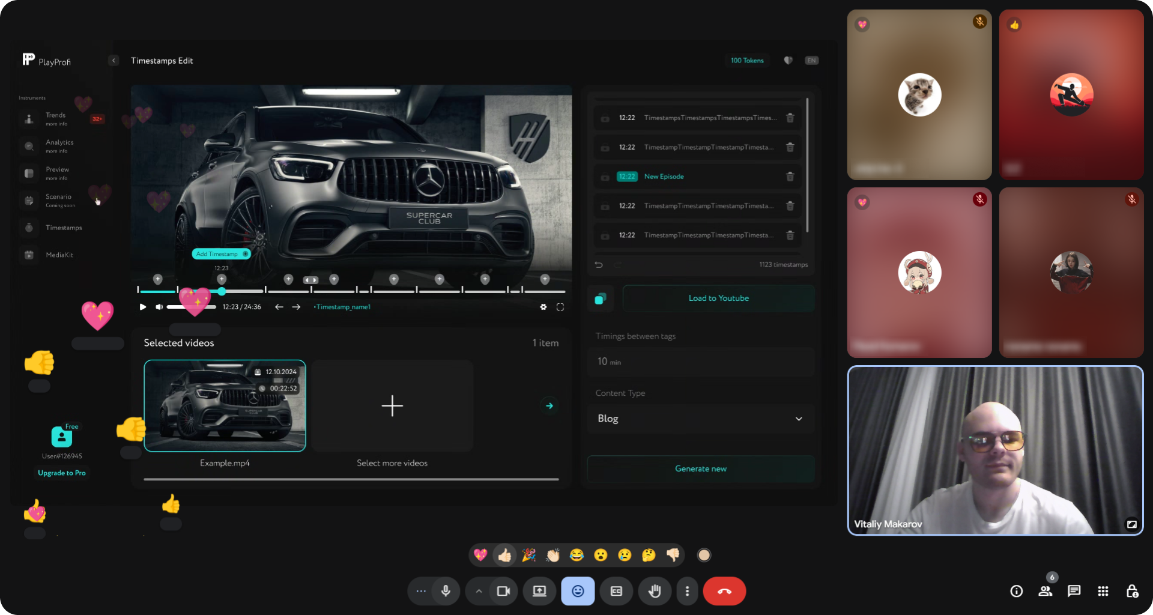
Task: Click the timestamps list scrollbar
Action: (807, 165)
